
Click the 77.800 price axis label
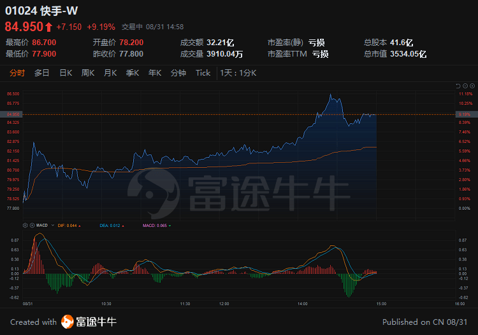(13, 209)
